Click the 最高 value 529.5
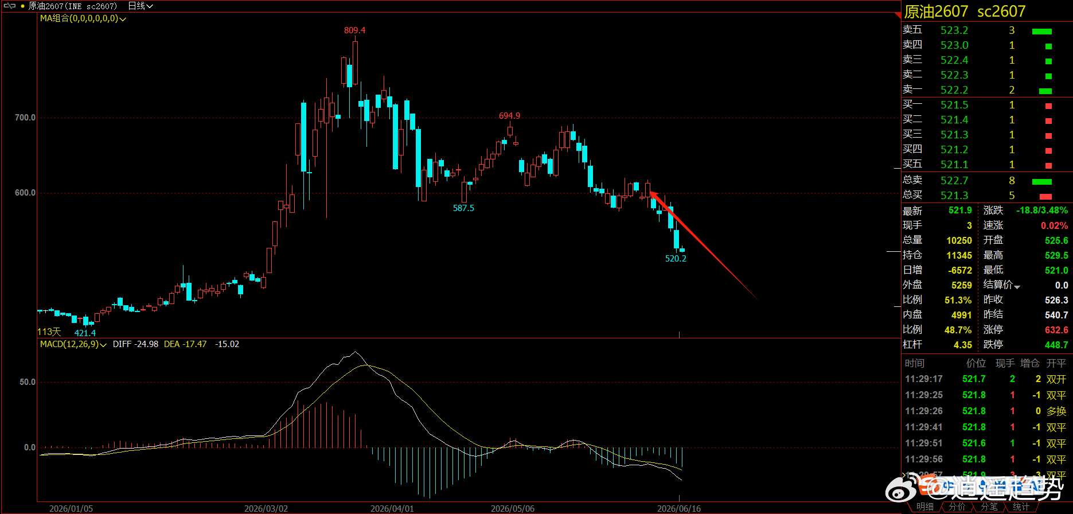Viewport: 1073px width, 514px height. pos(1056,255)
